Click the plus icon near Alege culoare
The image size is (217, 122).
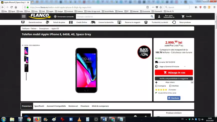[156, 82]
